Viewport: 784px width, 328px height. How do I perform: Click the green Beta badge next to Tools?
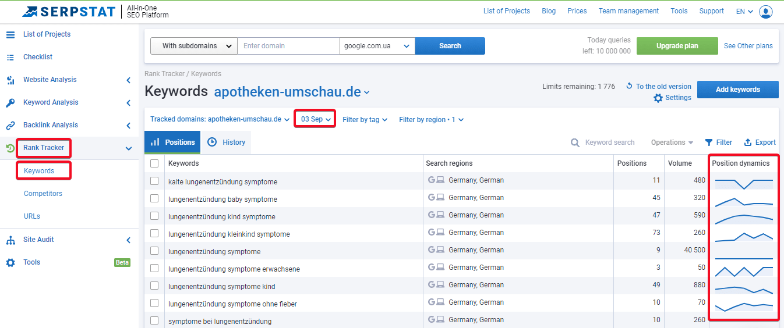[x=122, y=262]
